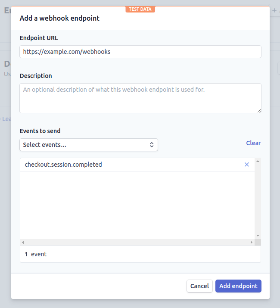
Task: Select the checkout.session.completed row
Action: (x=129, y=165)
